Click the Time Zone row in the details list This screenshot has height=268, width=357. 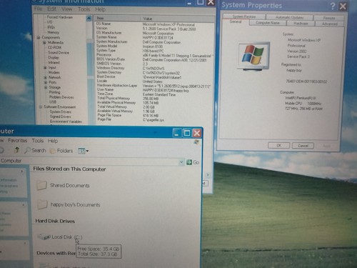[x=154, y=94]
